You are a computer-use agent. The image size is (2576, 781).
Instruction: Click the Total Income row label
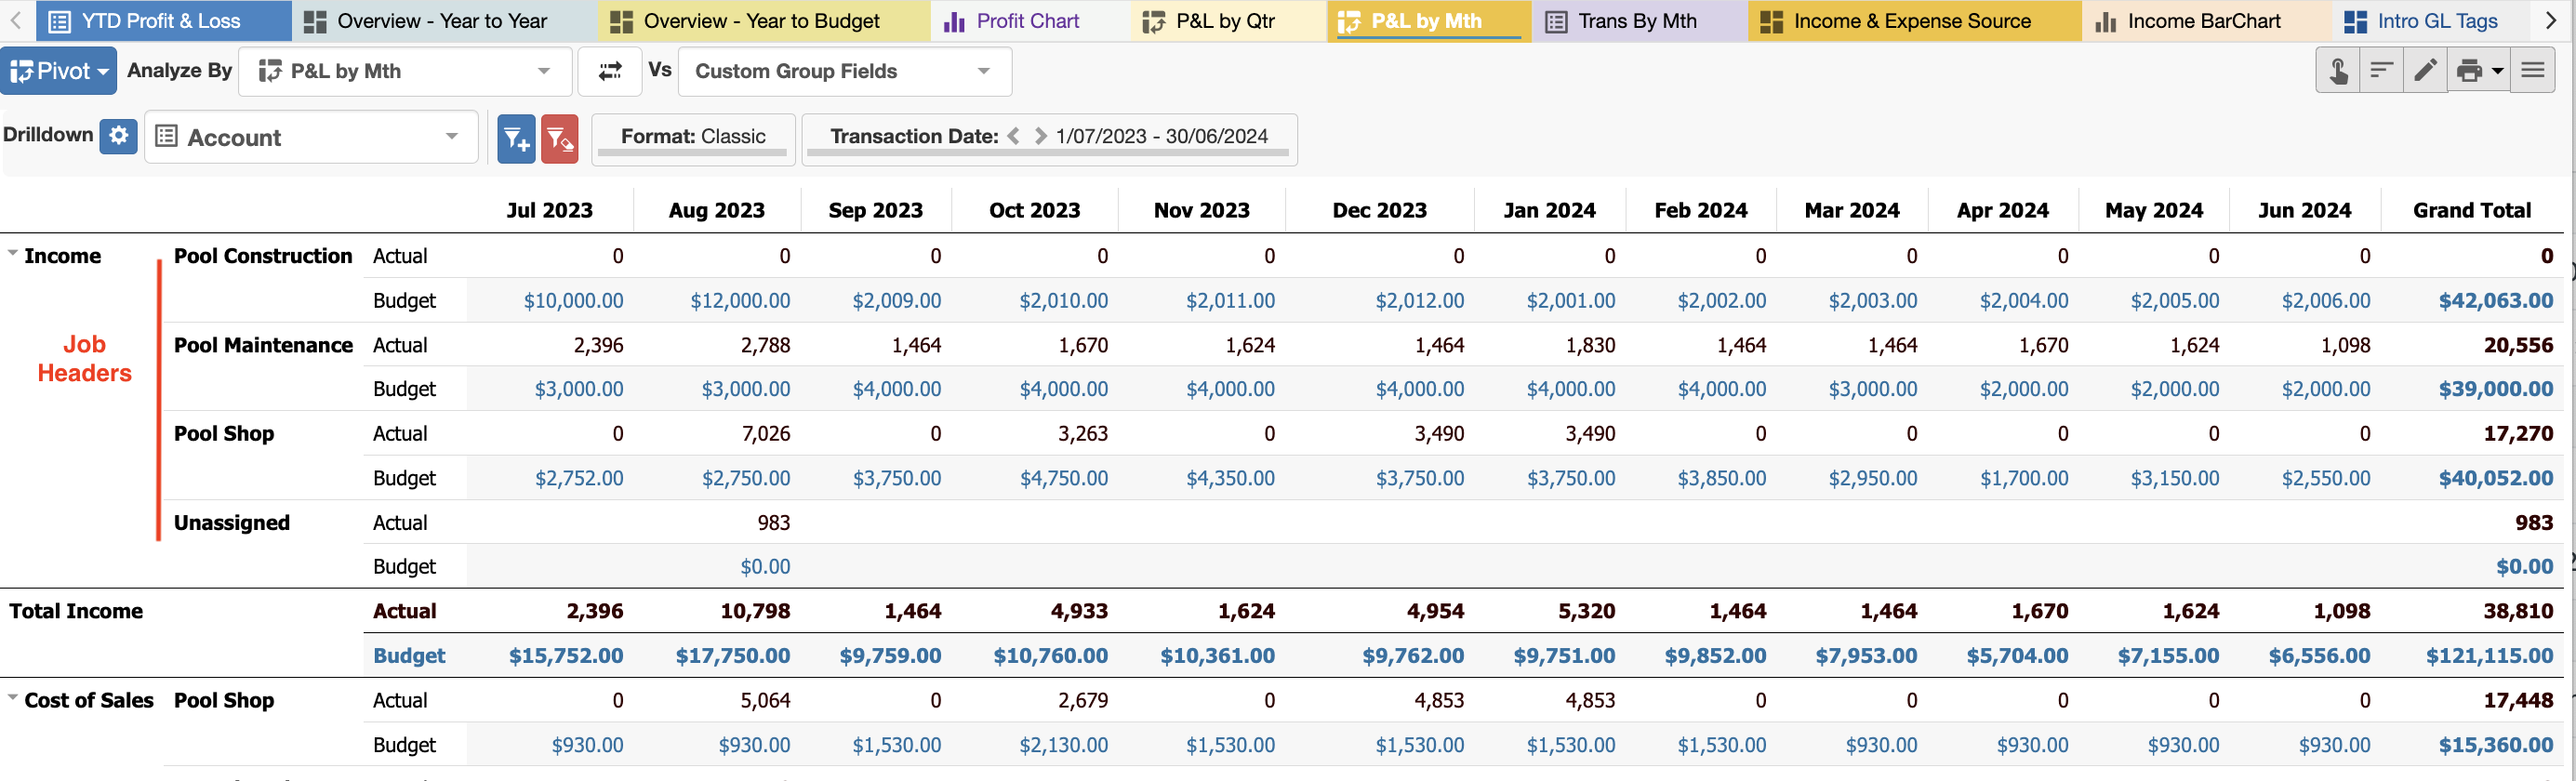pos(76,611)
